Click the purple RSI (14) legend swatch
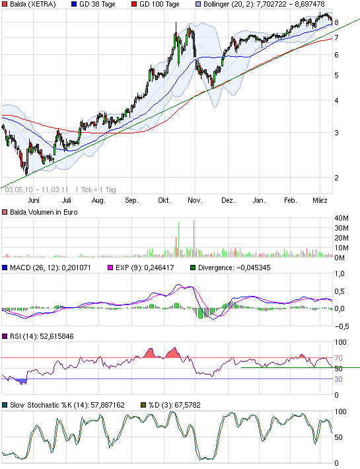 tap(5, 336)
